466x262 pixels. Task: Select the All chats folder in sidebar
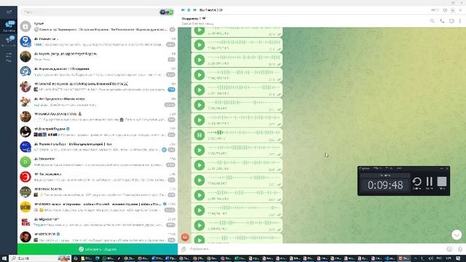click(x=9, y=26)
